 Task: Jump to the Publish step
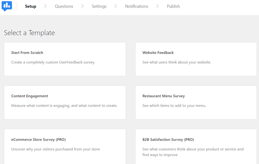(x=173, y=6)
